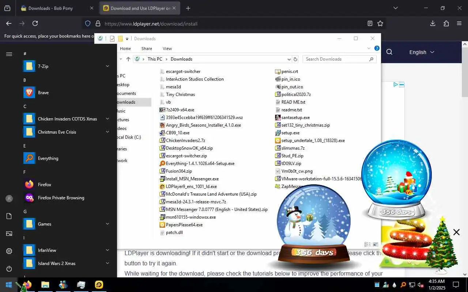Open the Home ribbon tab in Explorer
468x292 pixels.
tap(125, 49)
